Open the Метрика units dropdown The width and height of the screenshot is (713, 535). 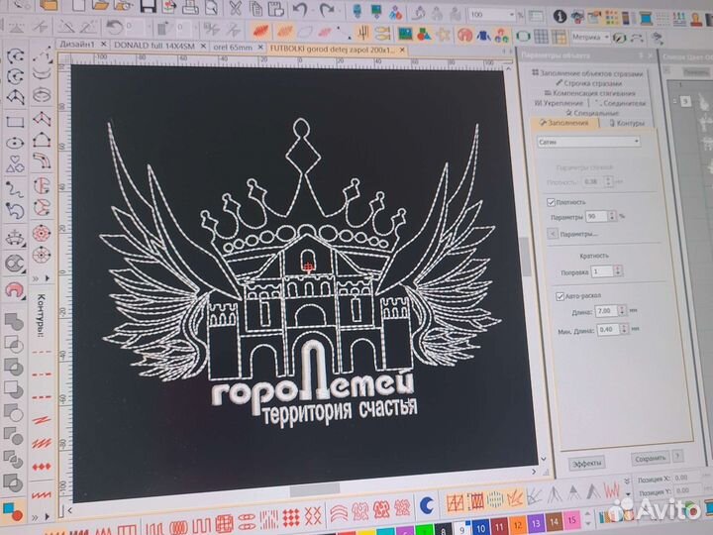coord(607,37)
